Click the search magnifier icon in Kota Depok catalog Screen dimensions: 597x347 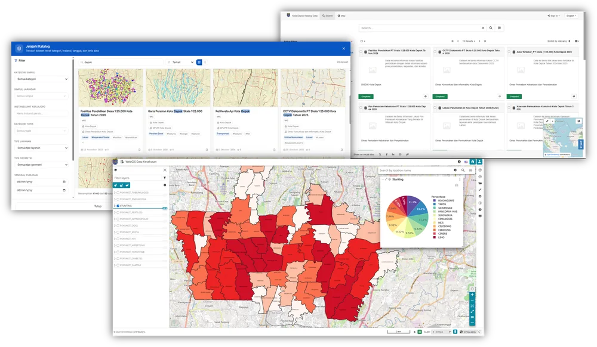[x=491, y=28]
